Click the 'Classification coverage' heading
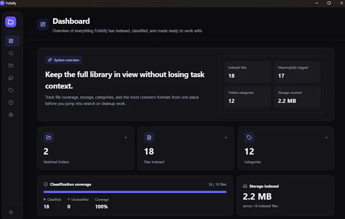Screen dimensions: 345x219 coord(70,184)
